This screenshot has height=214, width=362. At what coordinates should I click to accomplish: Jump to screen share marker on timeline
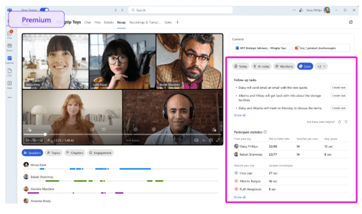coord(104,130)
